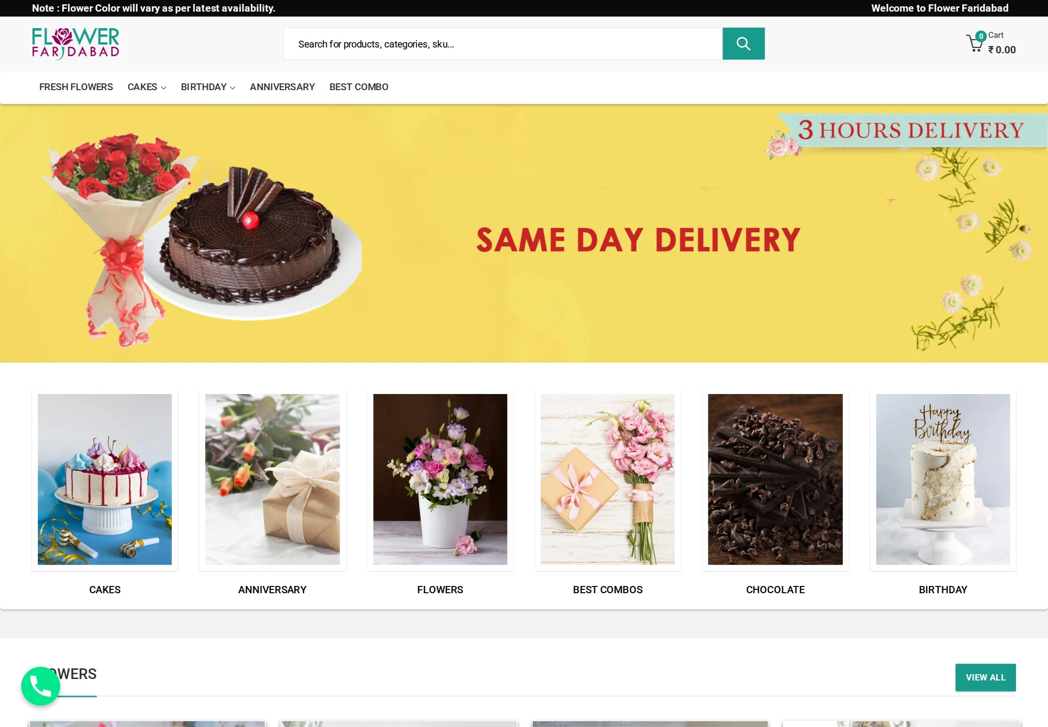The height and width of the screenshot is (727, 1048).
Task: Open the Cakes category thumbnail
Action: [x=105, y=479]
